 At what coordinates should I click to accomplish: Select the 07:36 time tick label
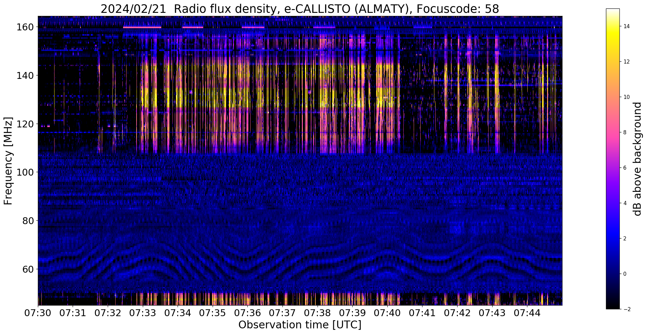(248, 313)
